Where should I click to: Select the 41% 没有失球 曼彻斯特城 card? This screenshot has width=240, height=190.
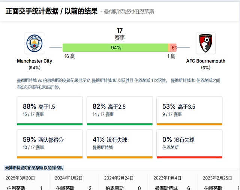point(120,144)
